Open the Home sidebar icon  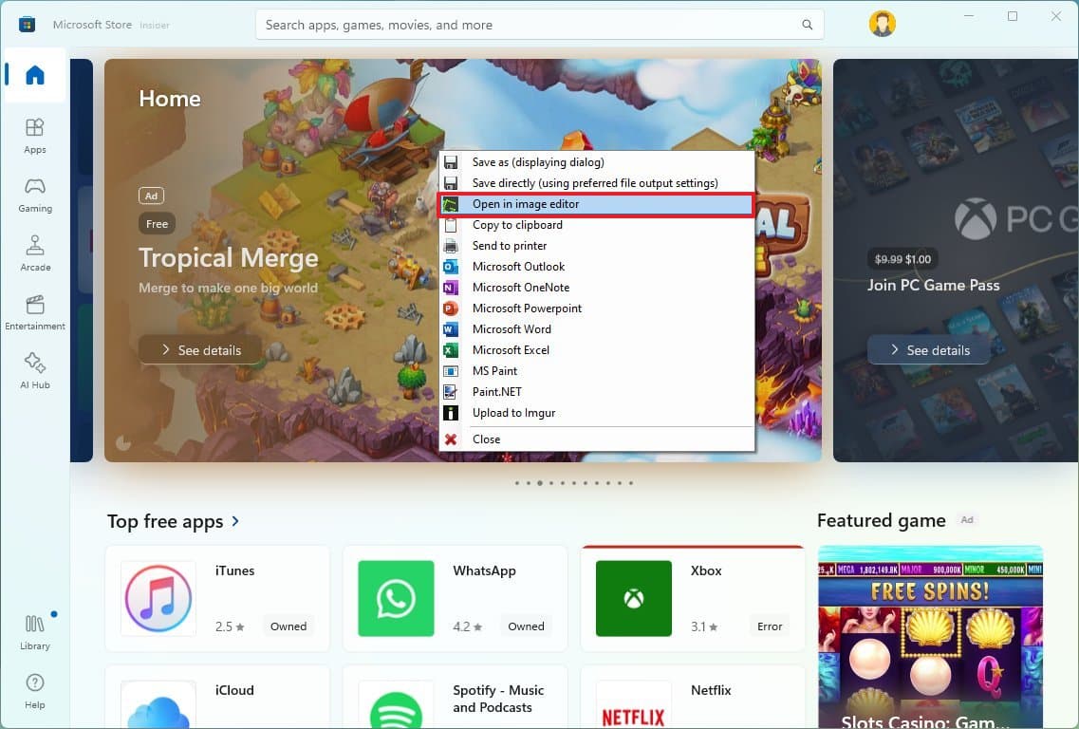(x=35, y=75)
